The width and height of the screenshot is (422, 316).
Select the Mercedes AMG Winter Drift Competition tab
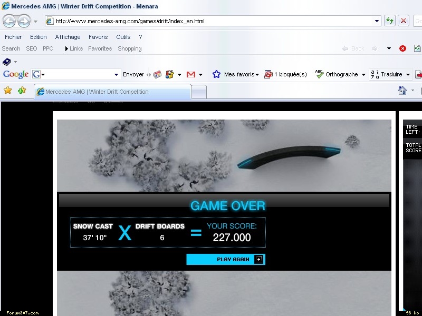112,92
